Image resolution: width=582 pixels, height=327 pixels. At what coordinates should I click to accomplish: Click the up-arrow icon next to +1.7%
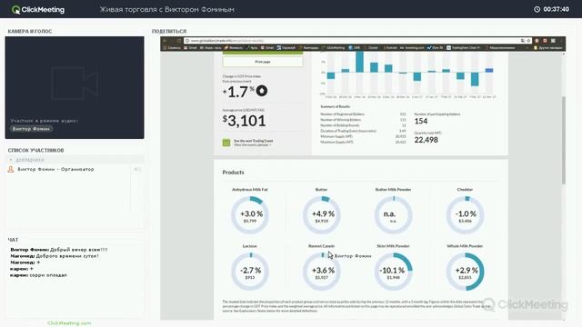coord(262,91)
